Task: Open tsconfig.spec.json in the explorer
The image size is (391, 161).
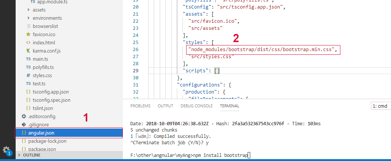Action: [x=51, y=100]
